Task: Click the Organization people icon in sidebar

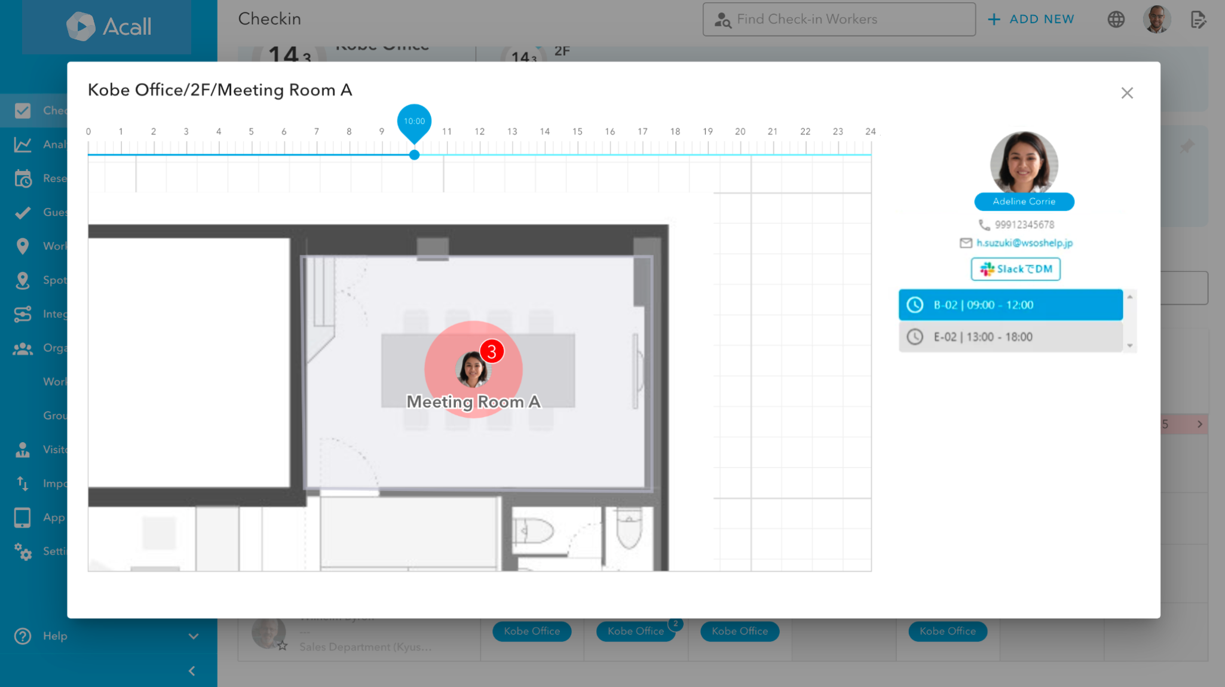Action: [x=23, y=348]
